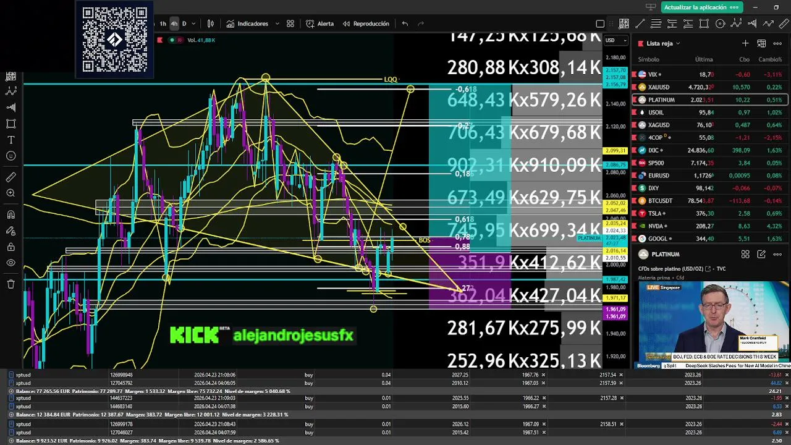Screen dimensions: 791x445
Task: Select the 1h timeframe
Action: pyautogui.click(x=163, y=23)
